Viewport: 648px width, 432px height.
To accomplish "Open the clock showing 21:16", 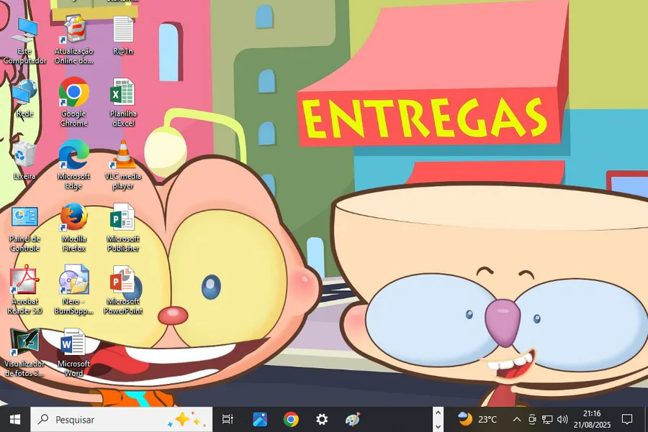I will click(x=592, y=419).
